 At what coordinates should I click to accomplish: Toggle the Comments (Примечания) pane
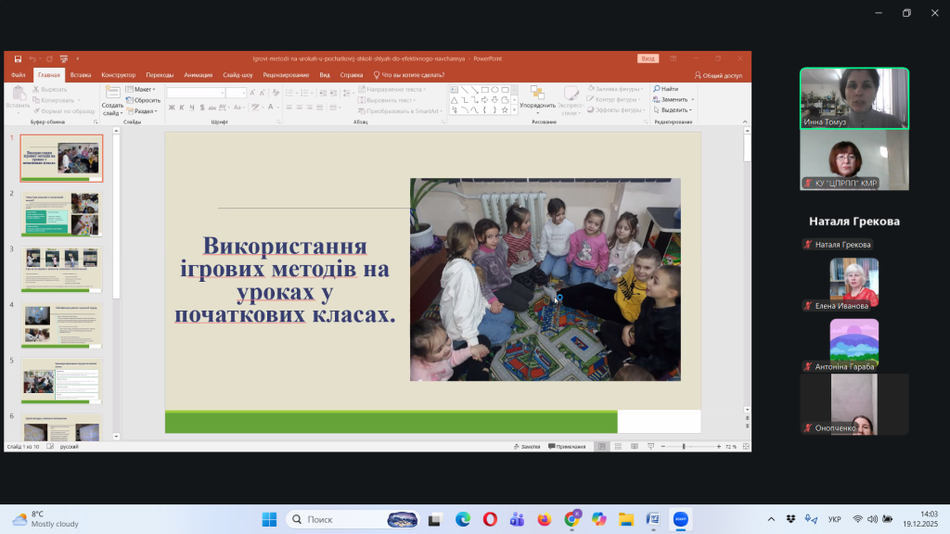[567, 446]
